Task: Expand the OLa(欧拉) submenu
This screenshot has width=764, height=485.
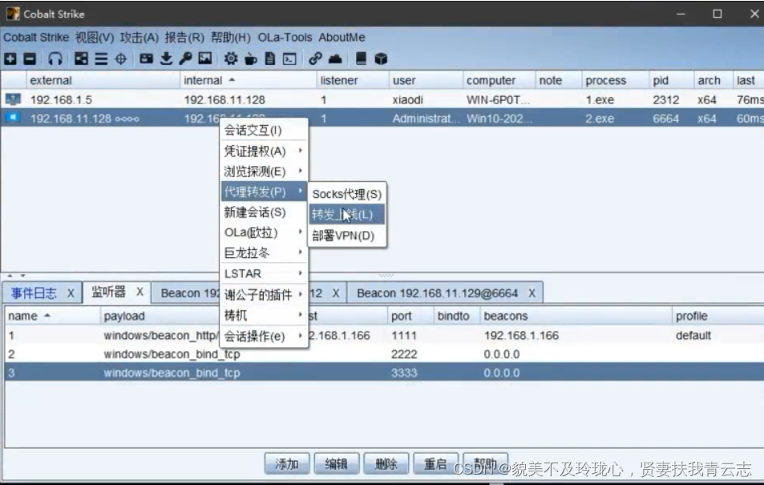Action: pyautogui.click(x=264, y=232)
